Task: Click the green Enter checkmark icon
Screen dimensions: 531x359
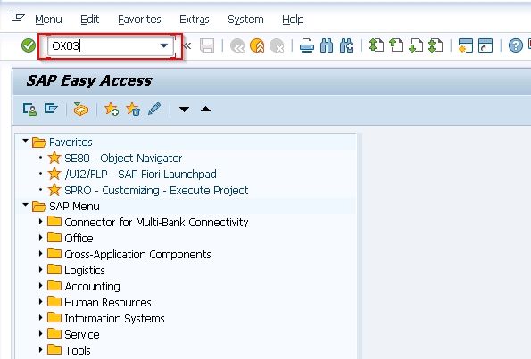Action: tap(29, 45)
